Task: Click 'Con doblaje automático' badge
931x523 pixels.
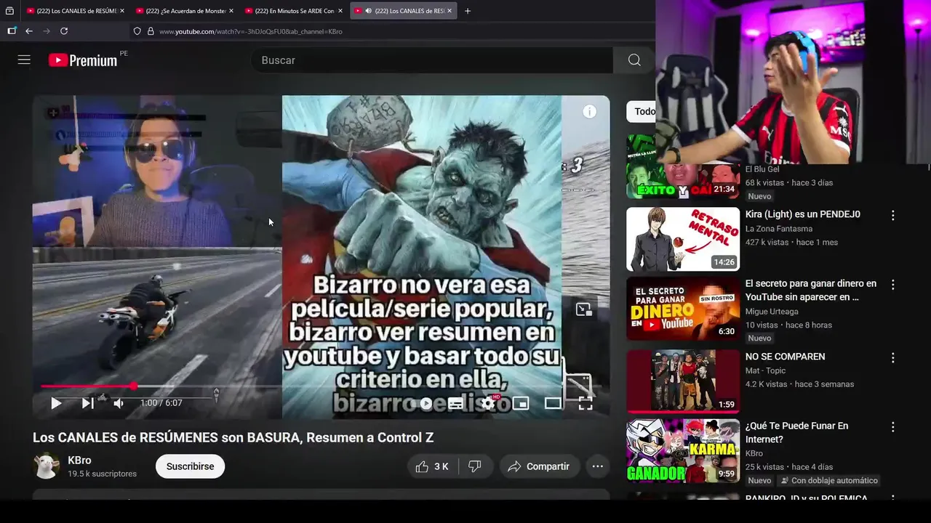Action: 828,481
